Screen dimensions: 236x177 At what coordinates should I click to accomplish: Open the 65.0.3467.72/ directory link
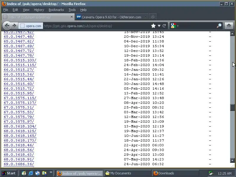[x=19, y=51]
